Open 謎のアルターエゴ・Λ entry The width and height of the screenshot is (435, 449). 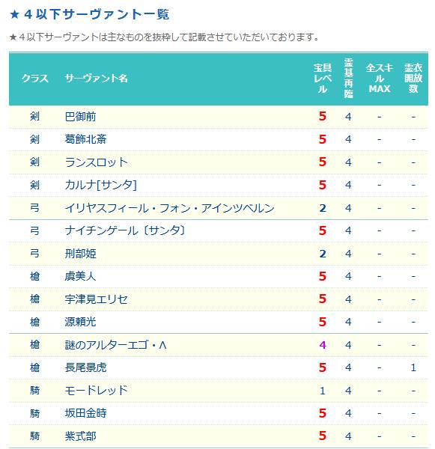(115, 345)
